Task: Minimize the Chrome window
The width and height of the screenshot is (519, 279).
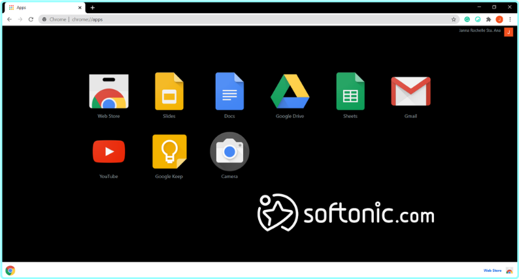Action: click(x=479, y=7)
